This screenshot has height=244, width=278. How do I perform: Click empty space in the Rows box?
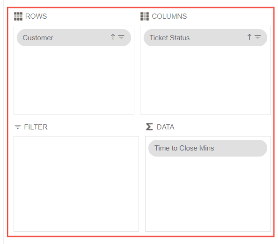pos(74,80)
